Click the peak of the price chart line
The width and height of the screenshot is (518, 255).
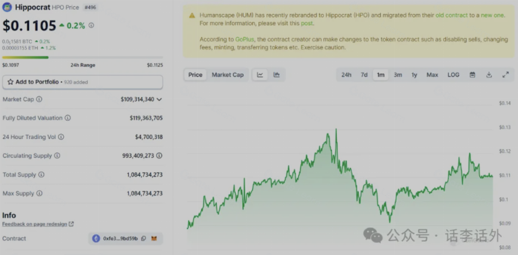tap(336, 129)
